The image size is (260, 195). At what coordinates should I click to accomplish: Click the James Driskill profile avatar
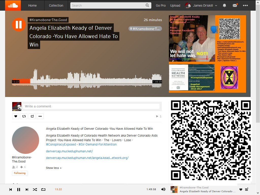pos(188,6)
